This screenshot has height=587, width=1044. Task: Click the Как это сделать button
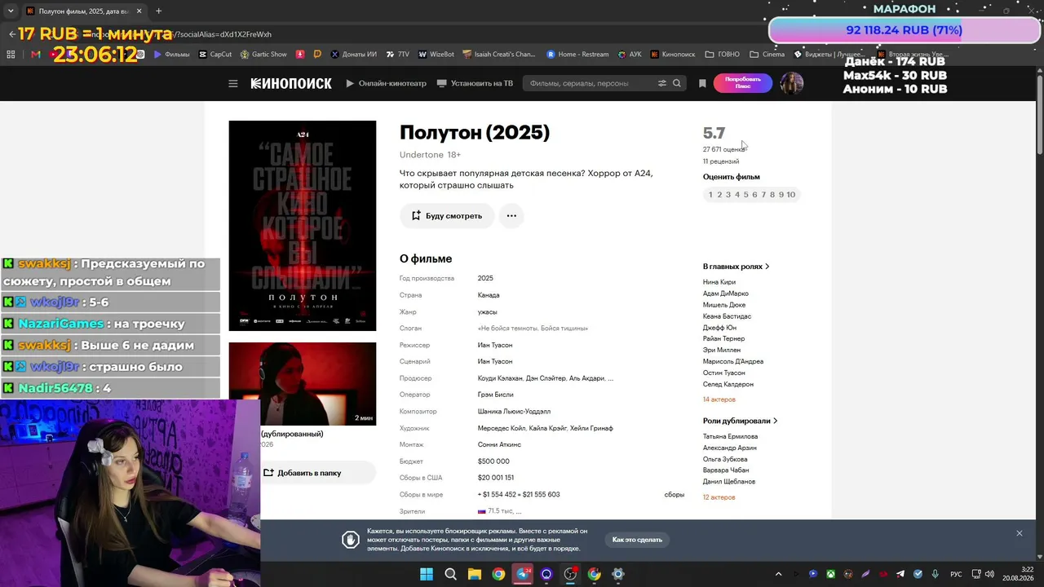tap(638, 540)
